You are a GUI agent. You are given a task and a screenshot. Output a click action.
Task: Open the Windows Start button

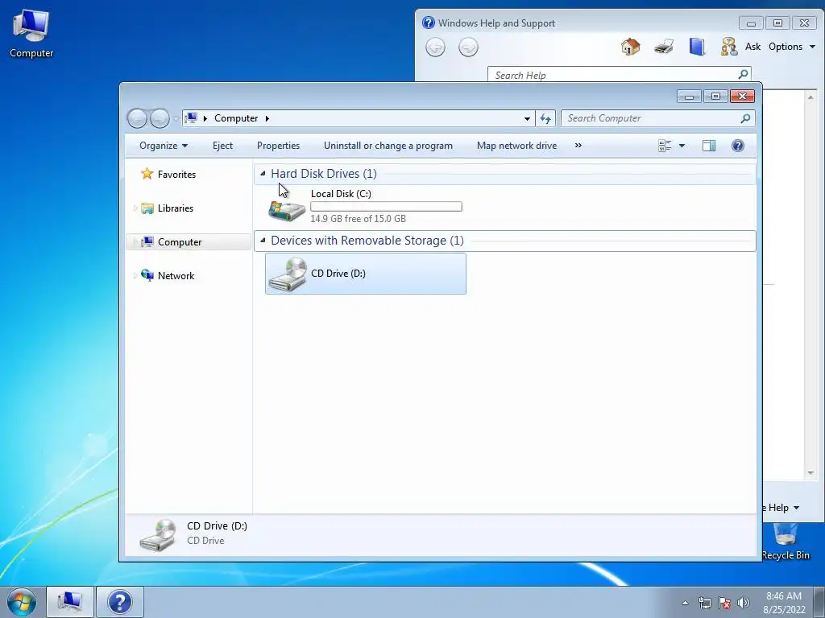click(22, 602)
